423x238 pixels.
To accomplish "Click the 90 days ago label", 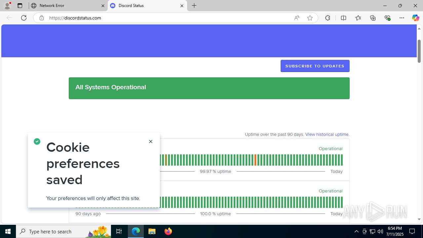I will (88, 214).
